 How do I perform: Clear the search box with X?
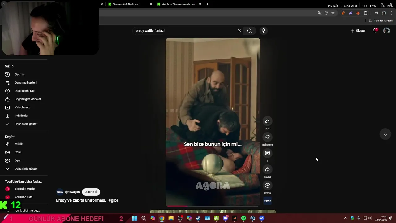pos(239,31)
